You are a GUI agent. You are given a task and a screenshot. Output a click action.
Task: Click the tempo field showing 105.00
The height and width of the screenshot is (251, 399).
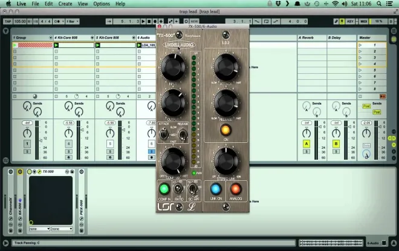[20, 21]
